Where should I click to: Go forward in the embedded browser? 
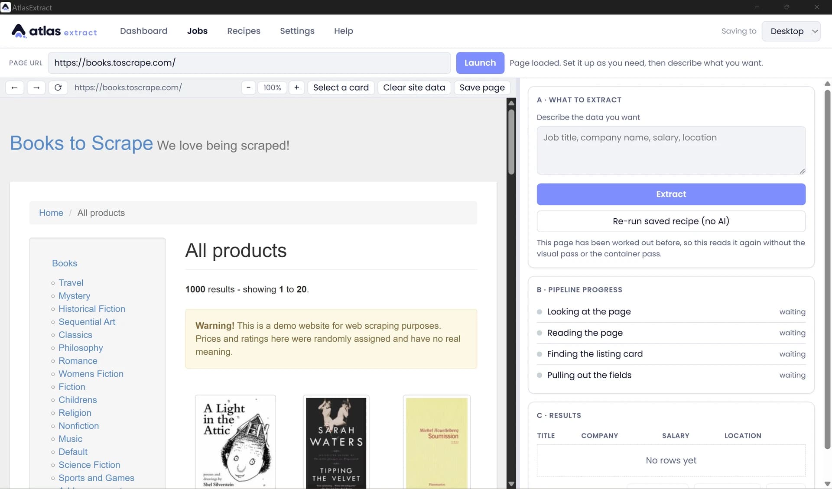pos(36,87)
